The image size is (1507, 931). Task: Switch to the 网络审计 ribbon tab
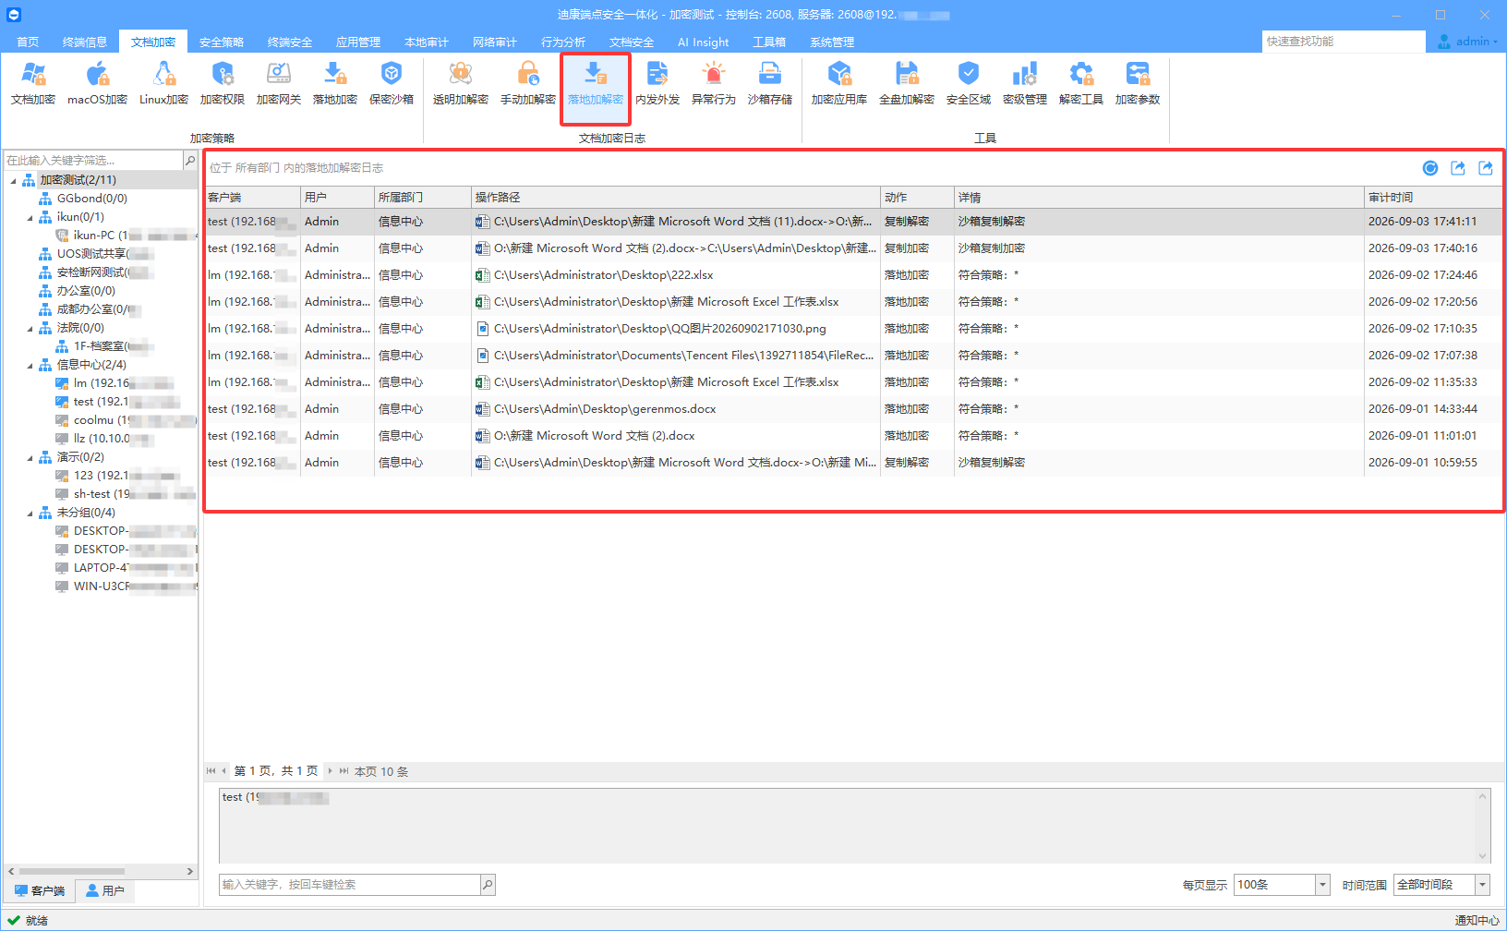pos(495,42)
